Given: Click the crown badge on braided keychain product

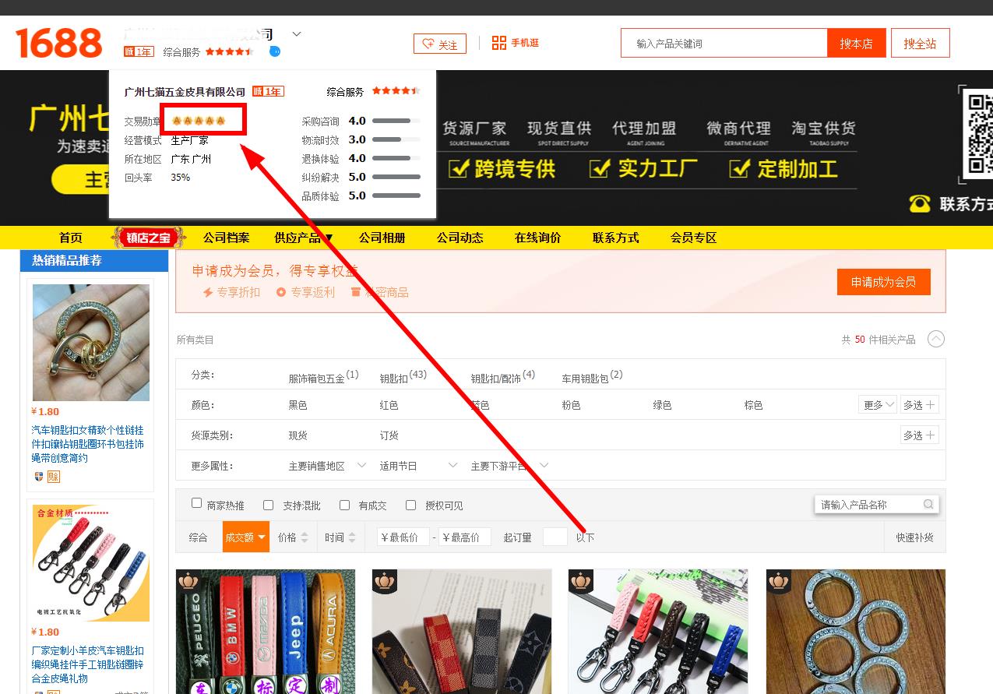Looking at the screenshot, I should pyautogui.click(x=581, y=581).
